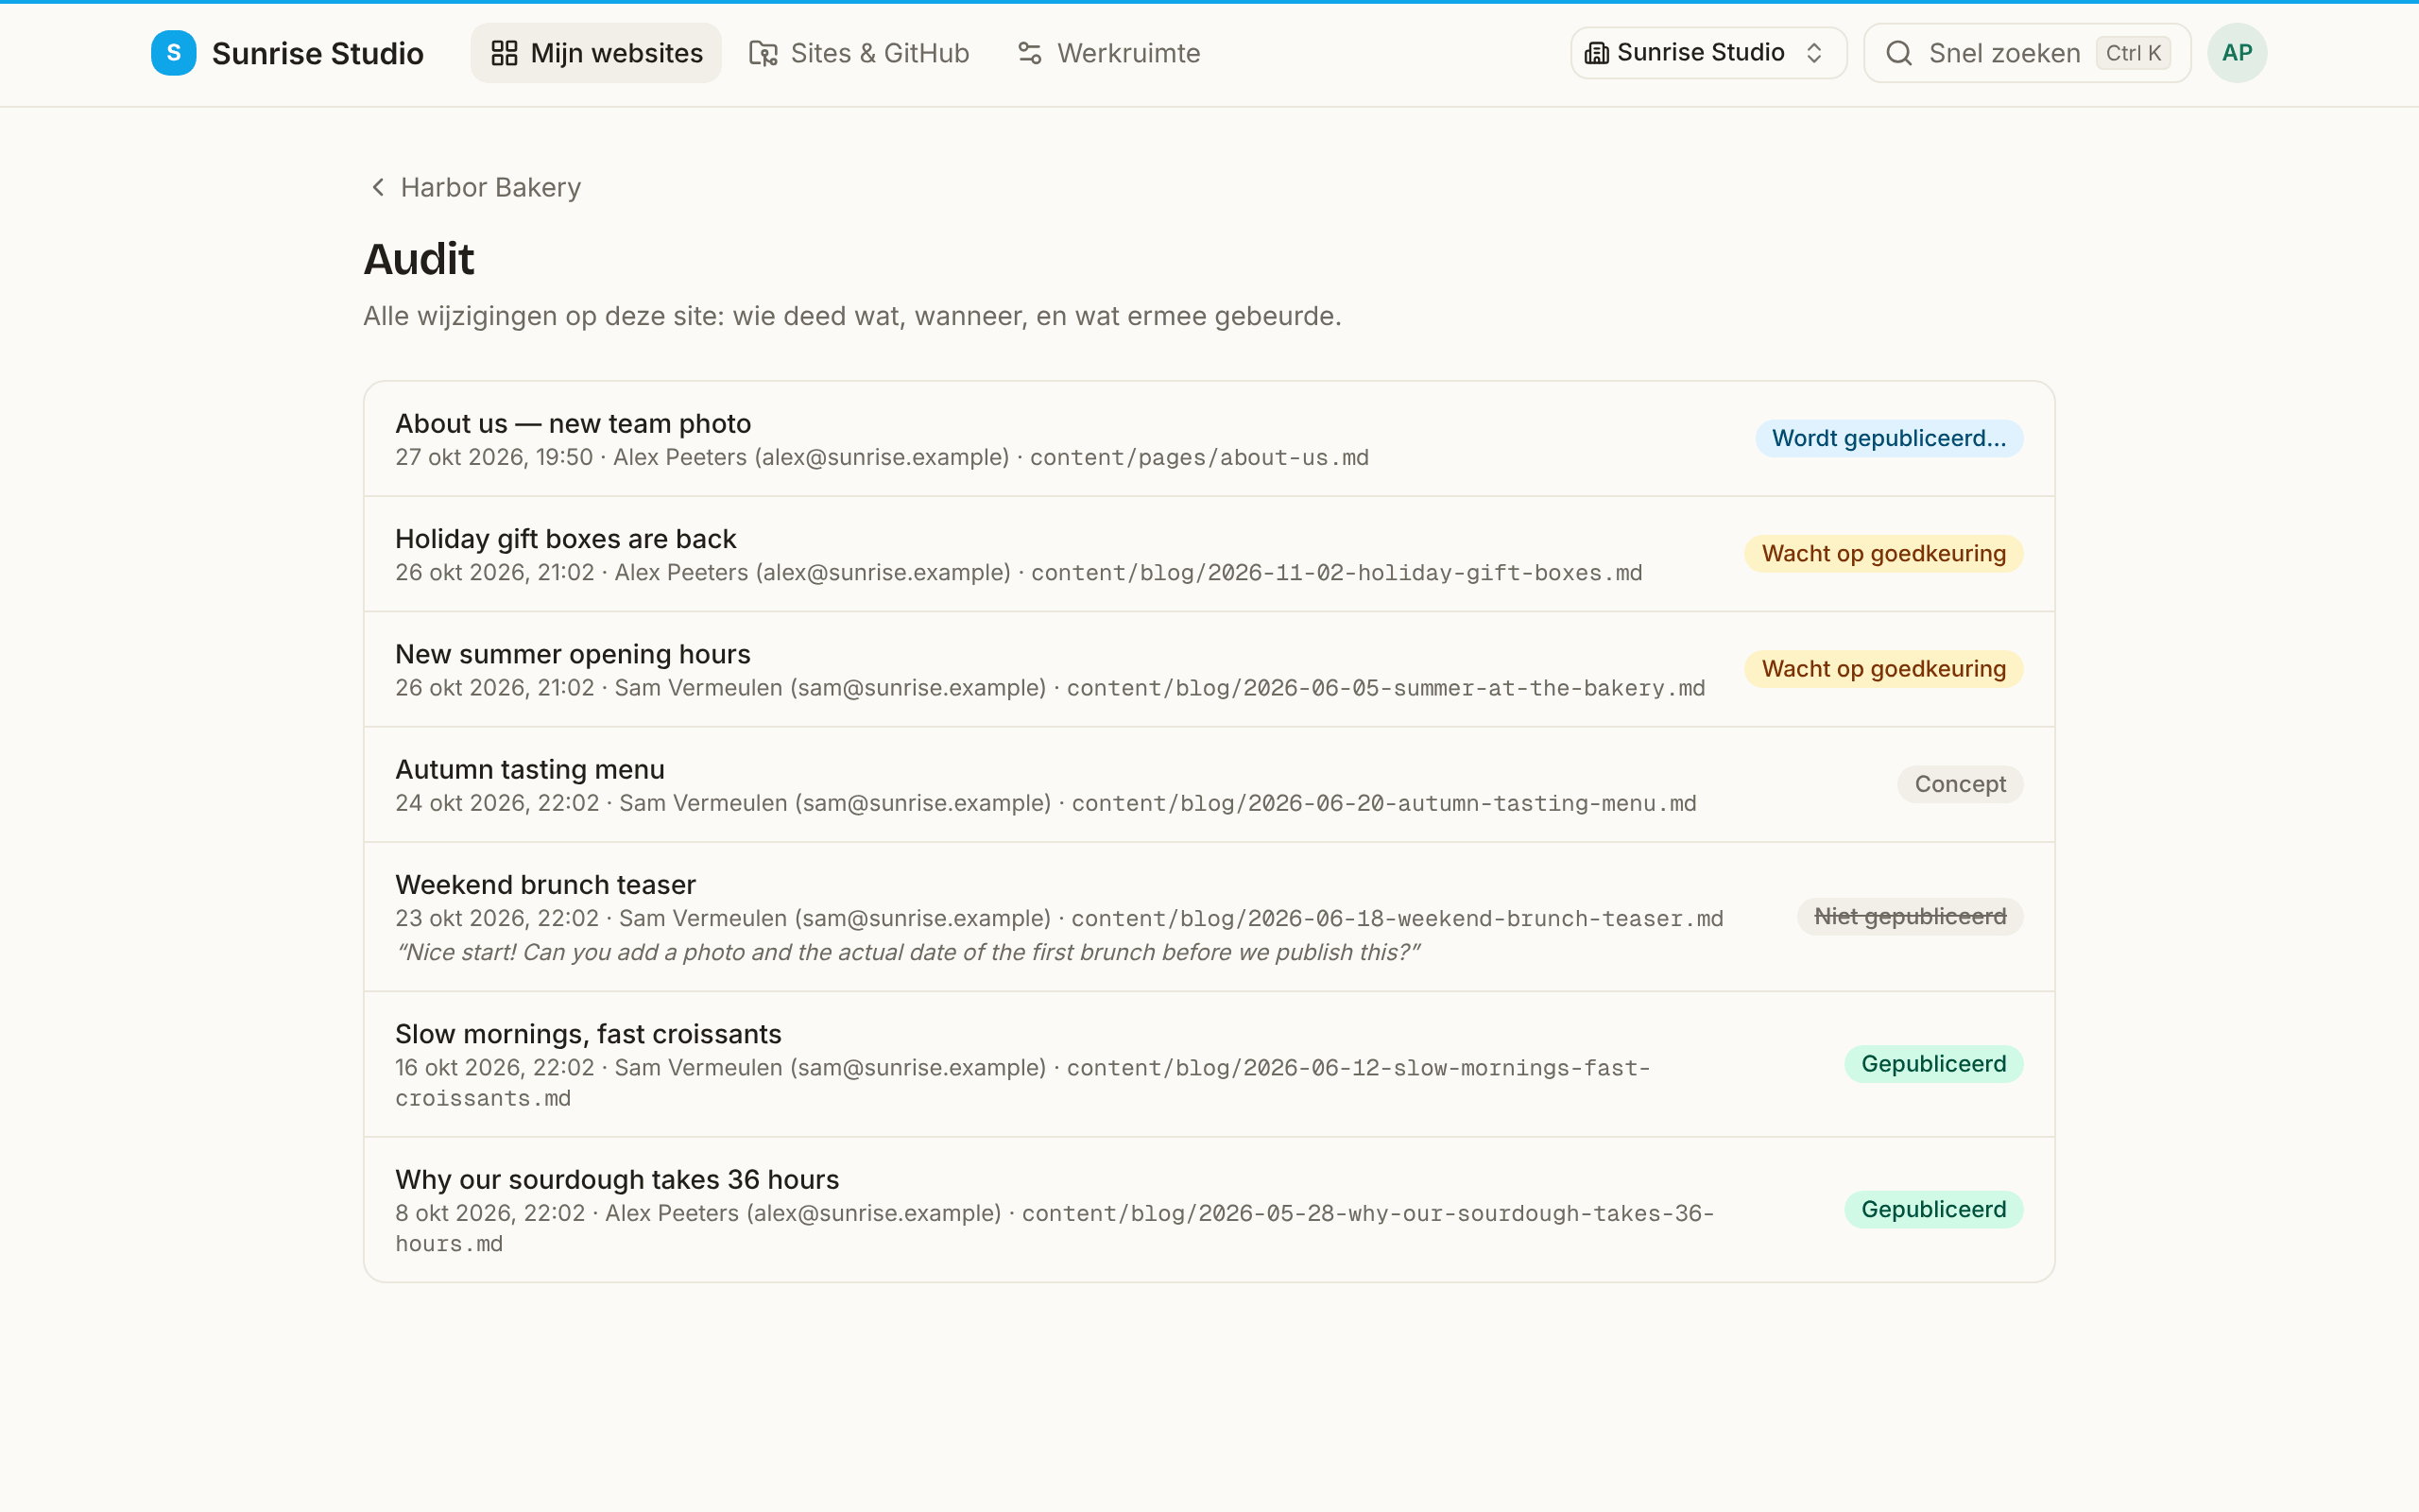Click the Sunrise Studio brand name link
The width and height of the screenshot is (2419, 1512).
[x=317, y=53]
